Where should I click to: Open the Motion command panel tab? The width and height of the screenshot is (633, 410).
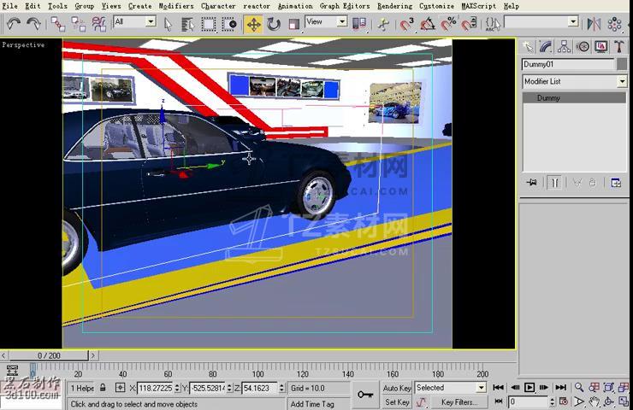[x=583, y=47]
